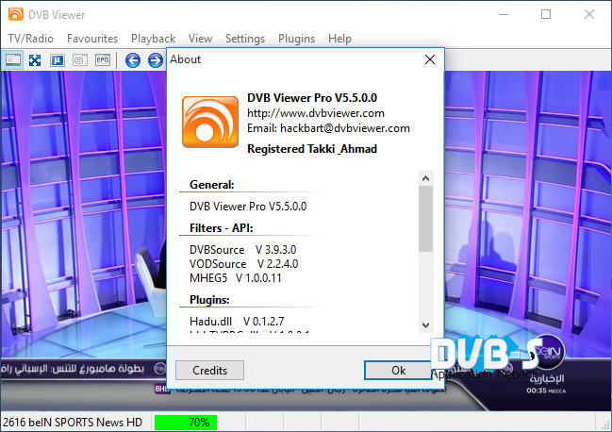
Task: Open the Playback menu
Action: (x=153, y=39)
